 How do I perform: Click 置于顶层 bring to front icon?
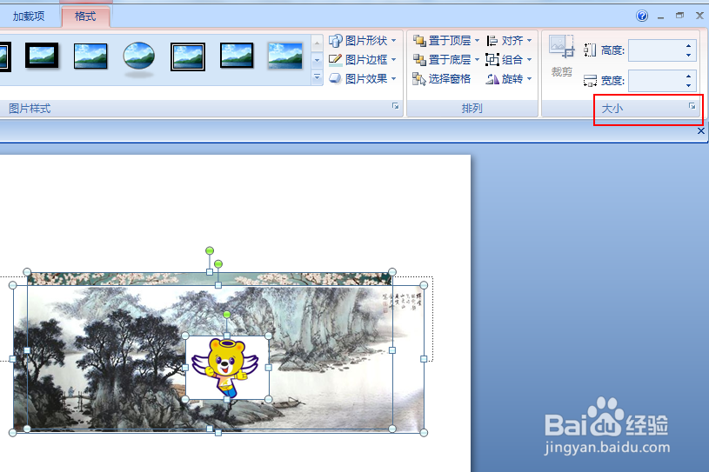(419, 41)
